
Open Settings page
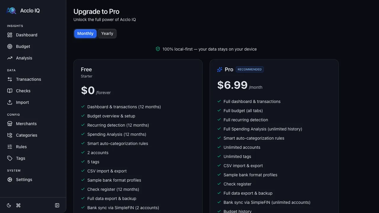[x=33, y=180]
